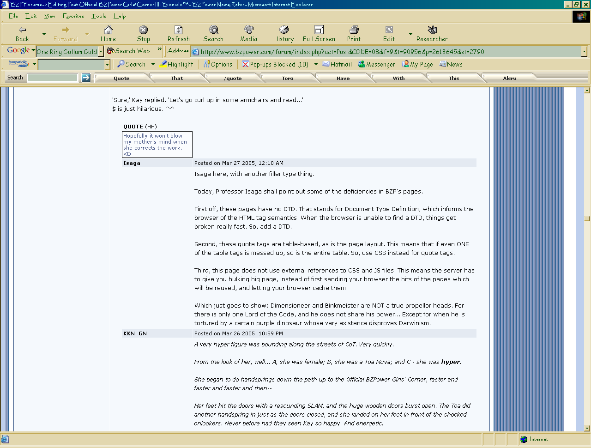Stop loading the page
Screen dimensions: 591x448
pos(144,30)
